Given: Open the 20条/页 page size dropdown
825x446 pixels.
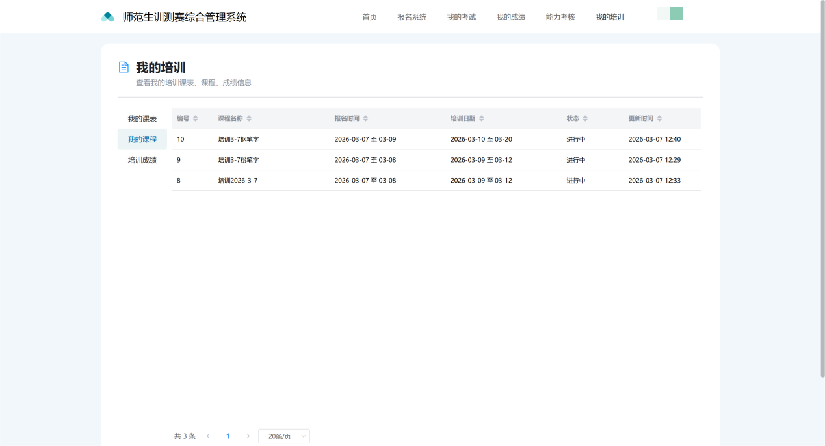Looking at the screenshot, I should [284, 436].
